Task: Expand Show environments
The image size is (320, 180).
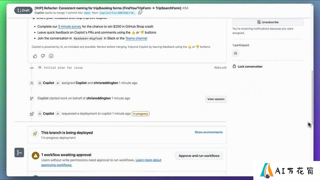Action: [x=209, y=132]
